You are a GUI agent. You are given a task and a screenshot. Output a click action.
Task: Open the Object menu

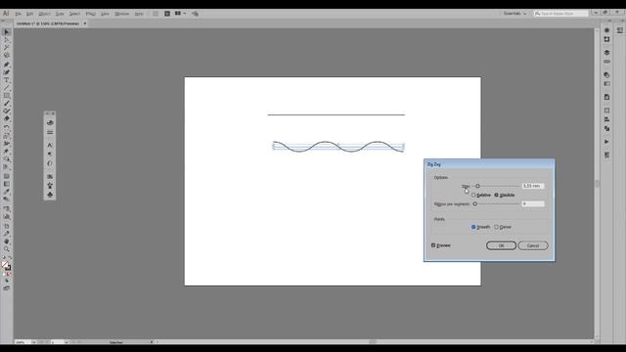pyautogui.click(x=44, y=14)
